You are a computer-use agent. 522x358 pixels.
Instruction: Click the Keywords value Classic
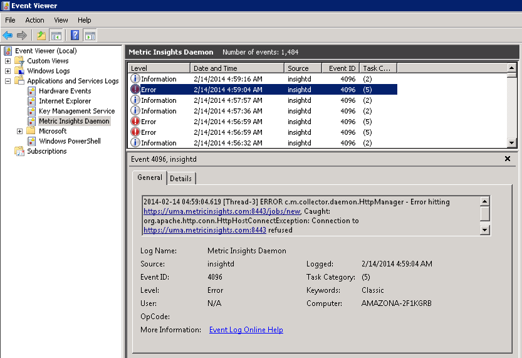(372, 290)
